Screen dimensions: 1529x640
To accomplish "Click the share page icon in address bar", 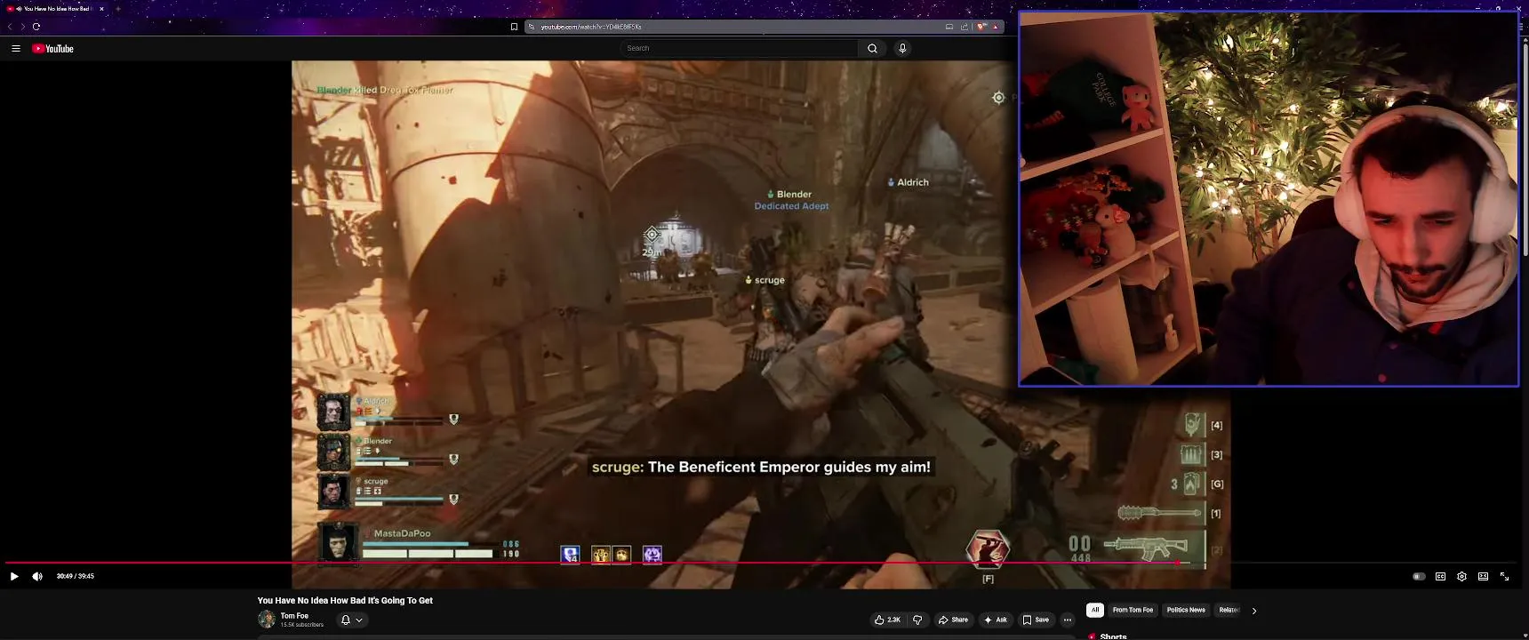I will pos(965,27).
